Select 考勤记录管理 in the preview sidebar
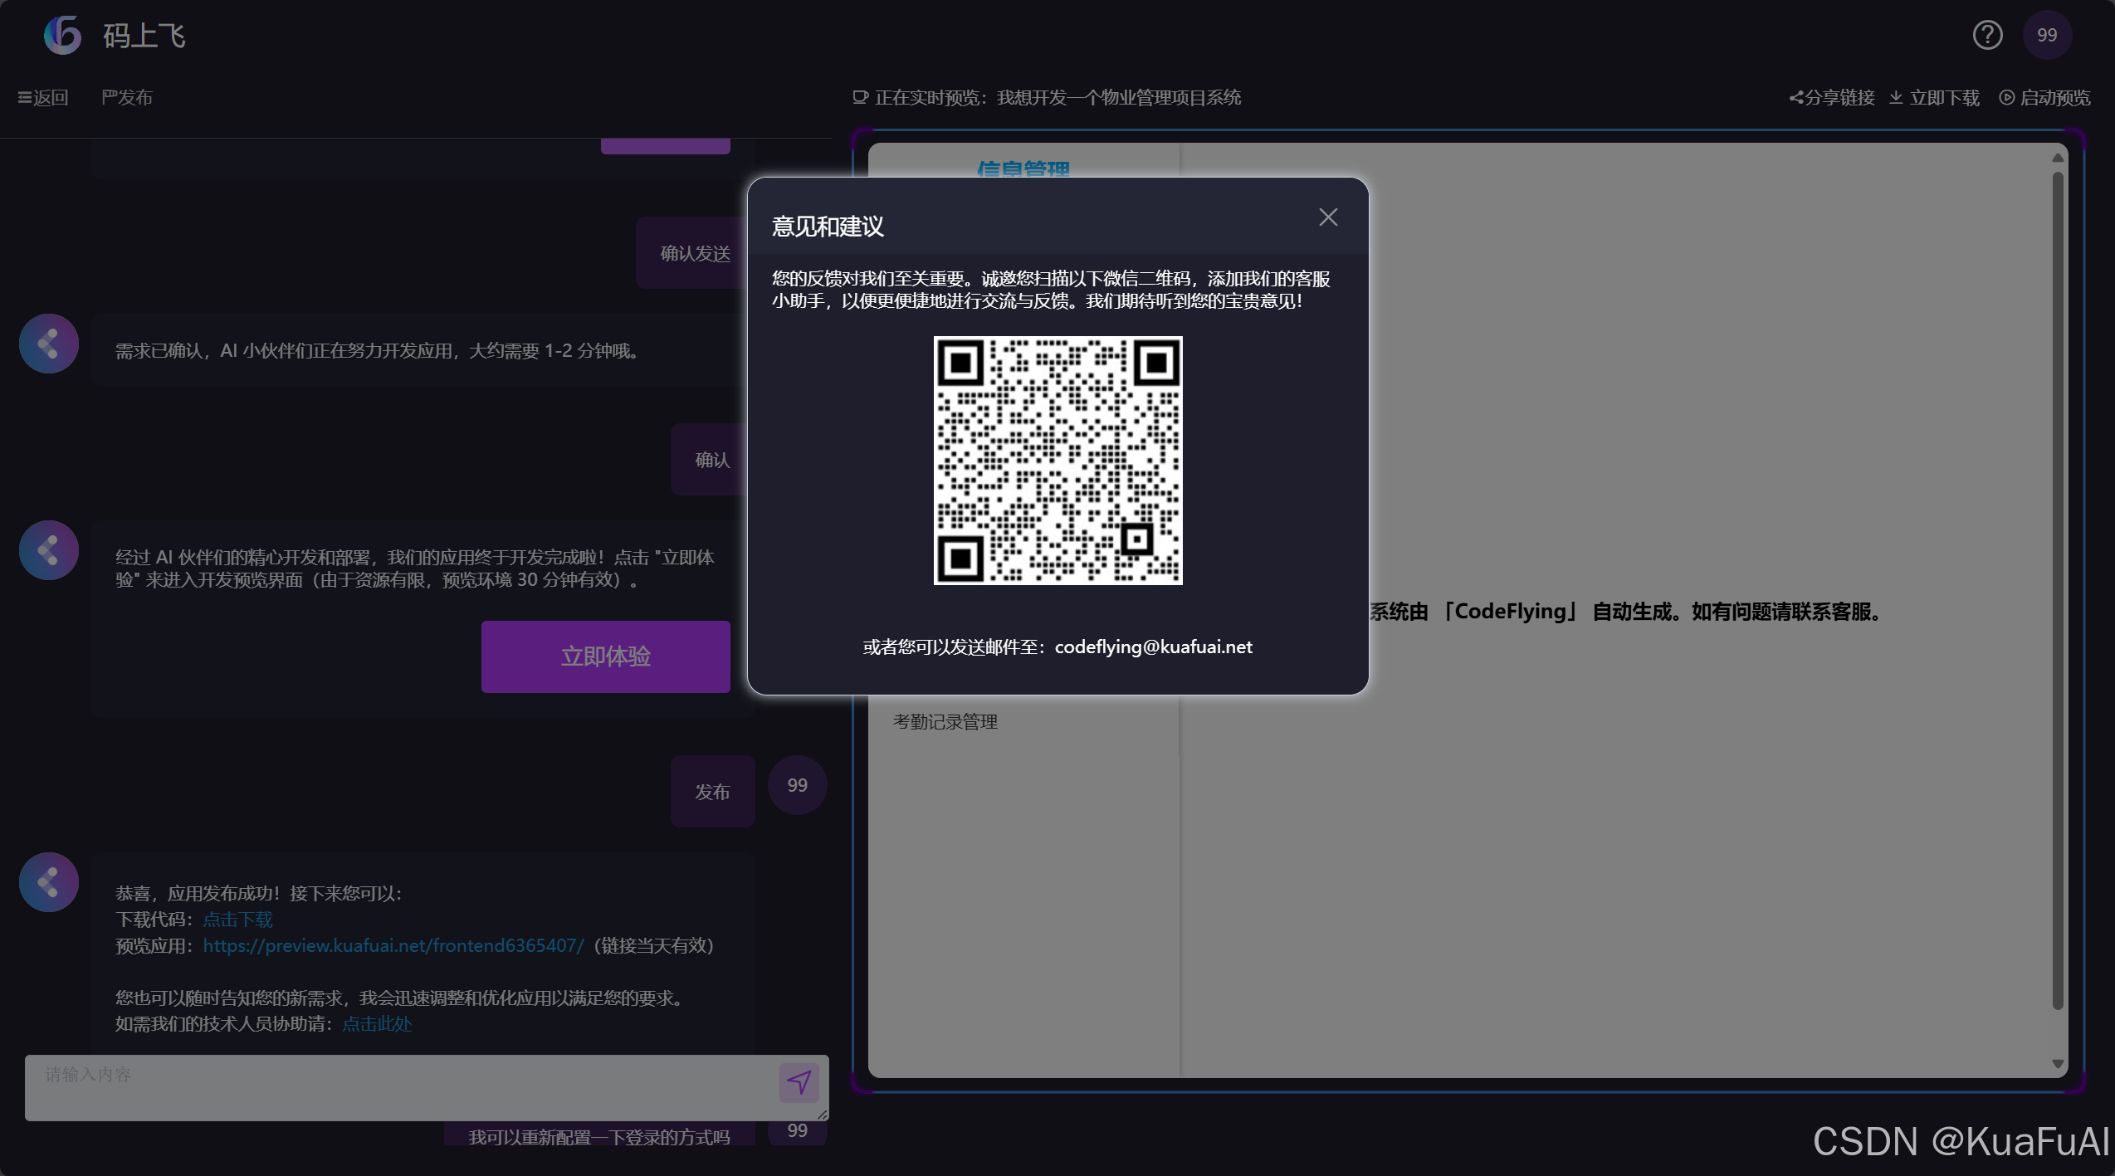This screenshot has height=1176, width=2115. tap(945, 721)
